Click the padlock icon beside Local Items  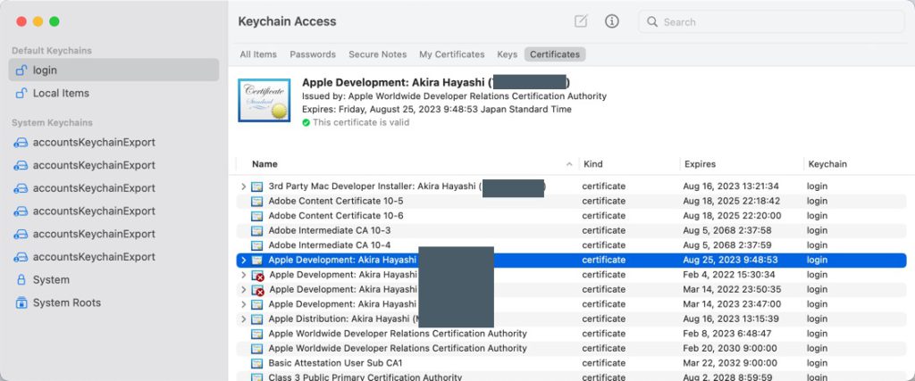pos(21,93)
